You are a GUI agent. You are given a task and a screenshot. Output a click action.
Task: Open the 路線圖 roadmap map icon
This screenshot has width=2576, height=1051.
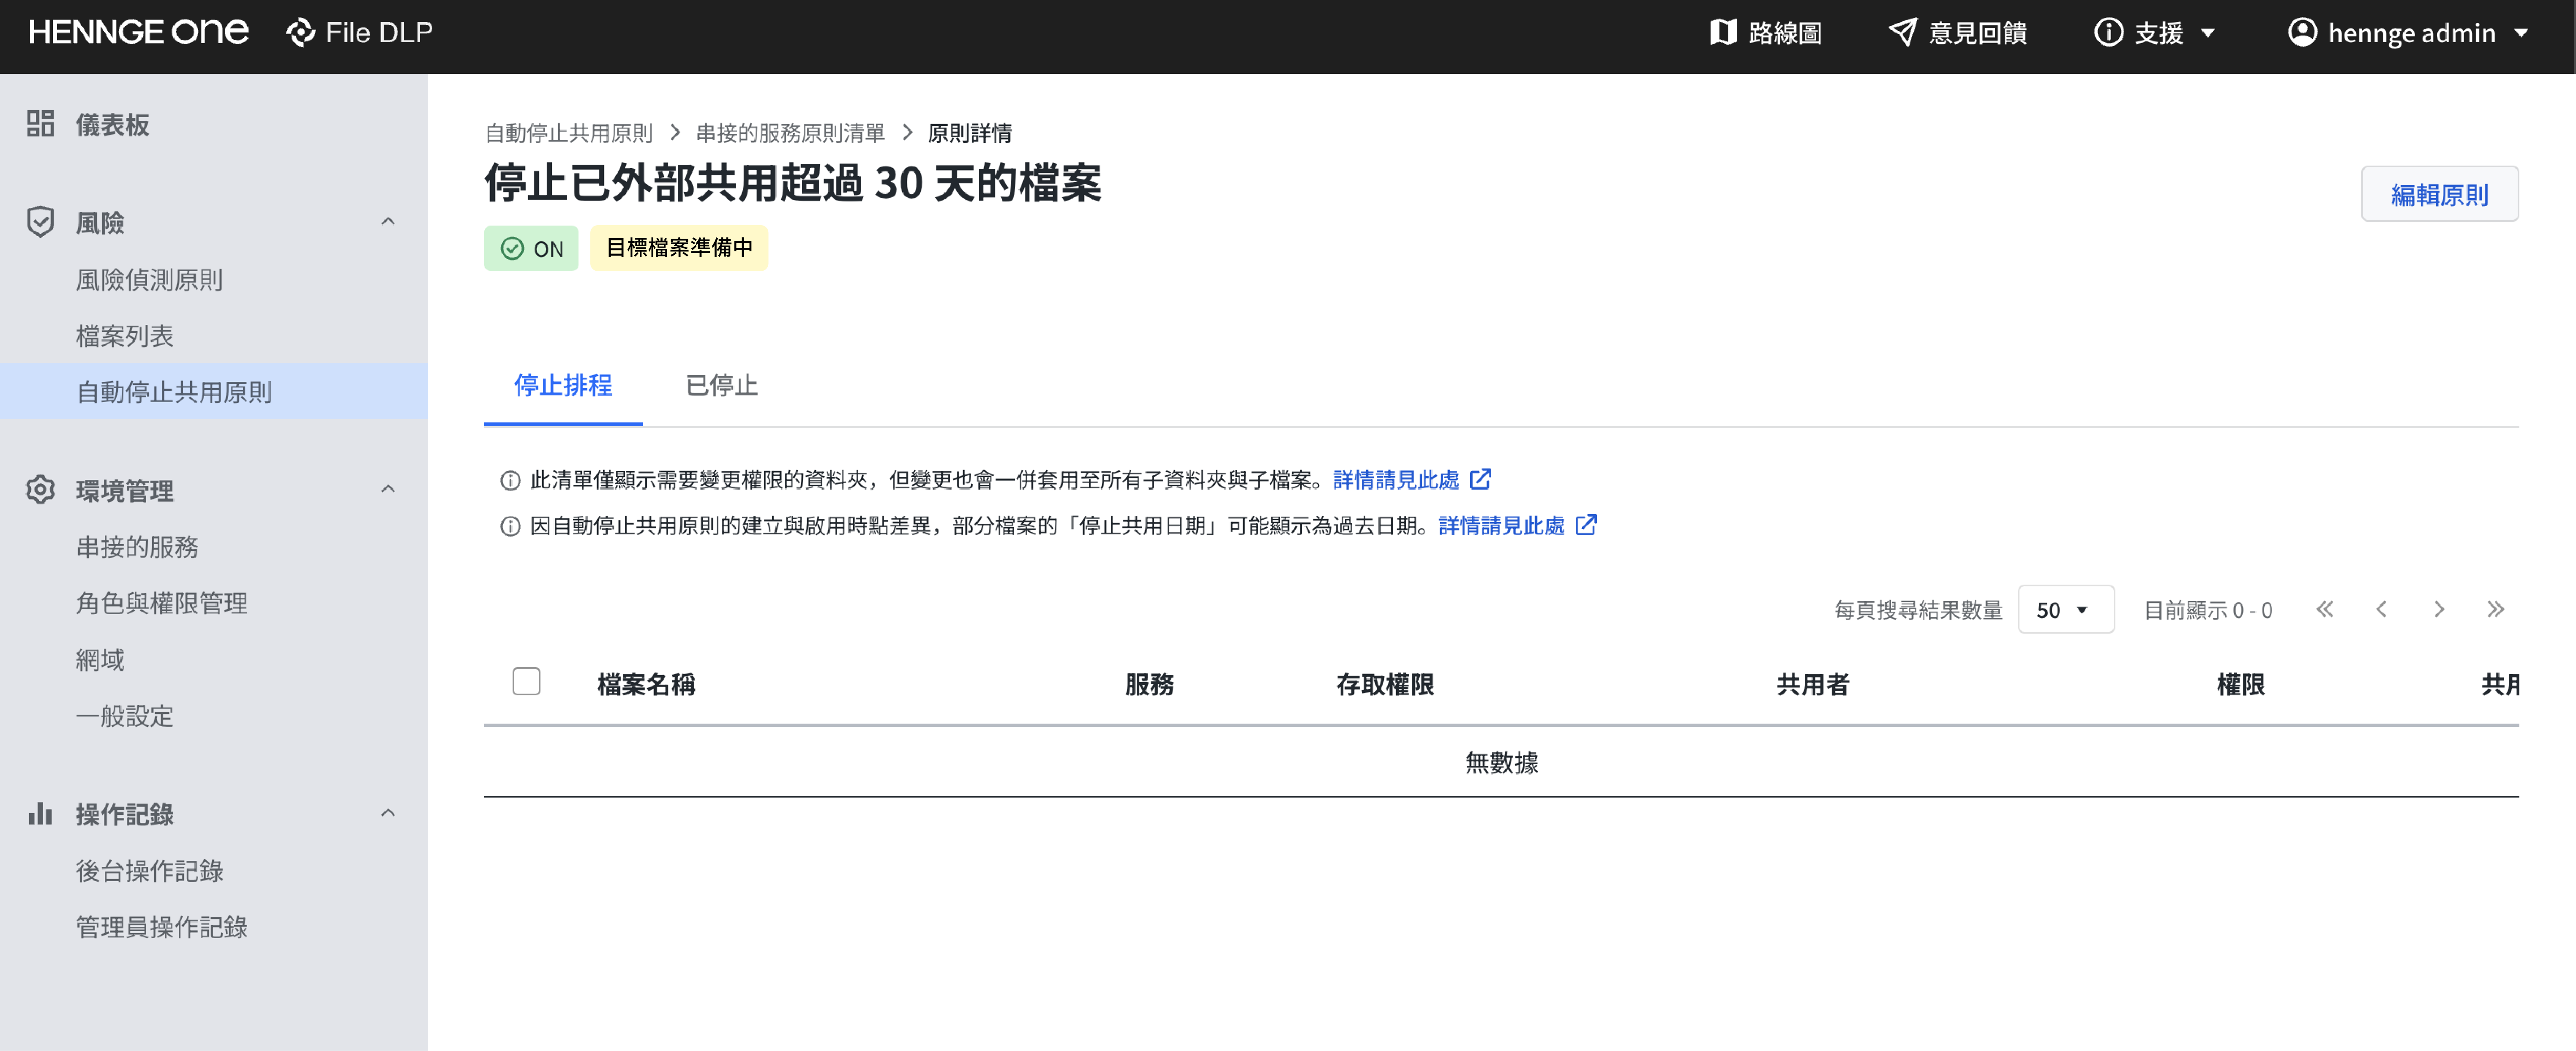tap(1722, 33)
